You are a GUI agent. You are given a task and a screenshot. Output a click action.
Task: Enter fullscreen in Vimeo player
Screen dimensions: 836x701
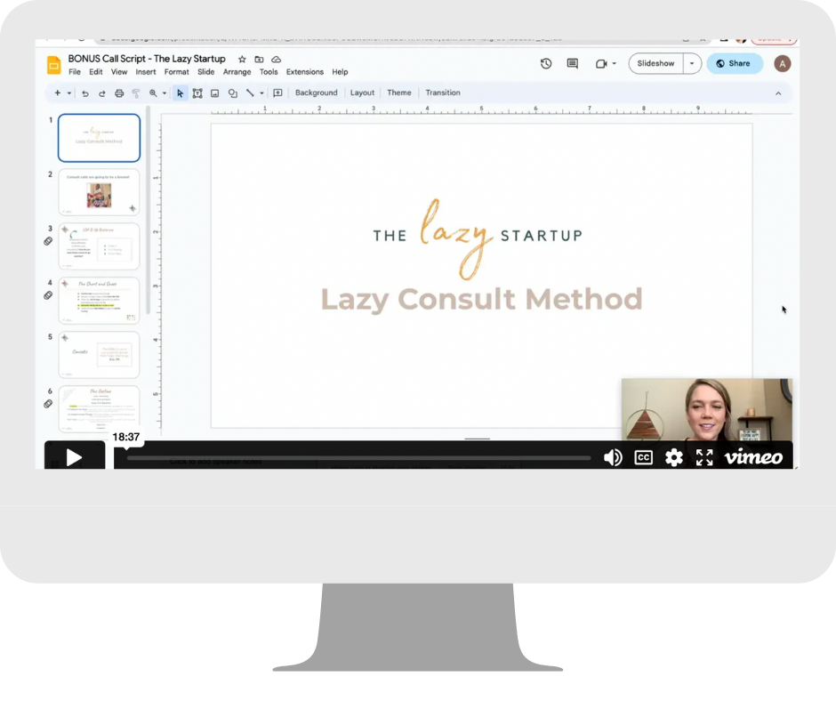pyautogui.click(x=704, y=457)
